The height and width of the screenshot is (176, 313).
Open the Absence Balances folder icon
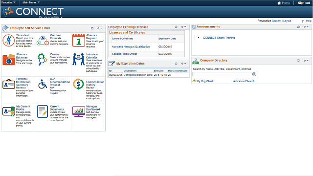coord(9,60)
